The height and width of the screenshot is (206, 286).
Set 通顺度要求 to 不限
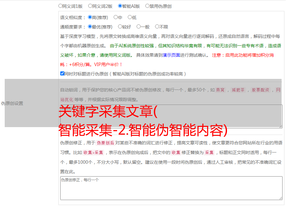pyautogui.click(x=157, y=27)
